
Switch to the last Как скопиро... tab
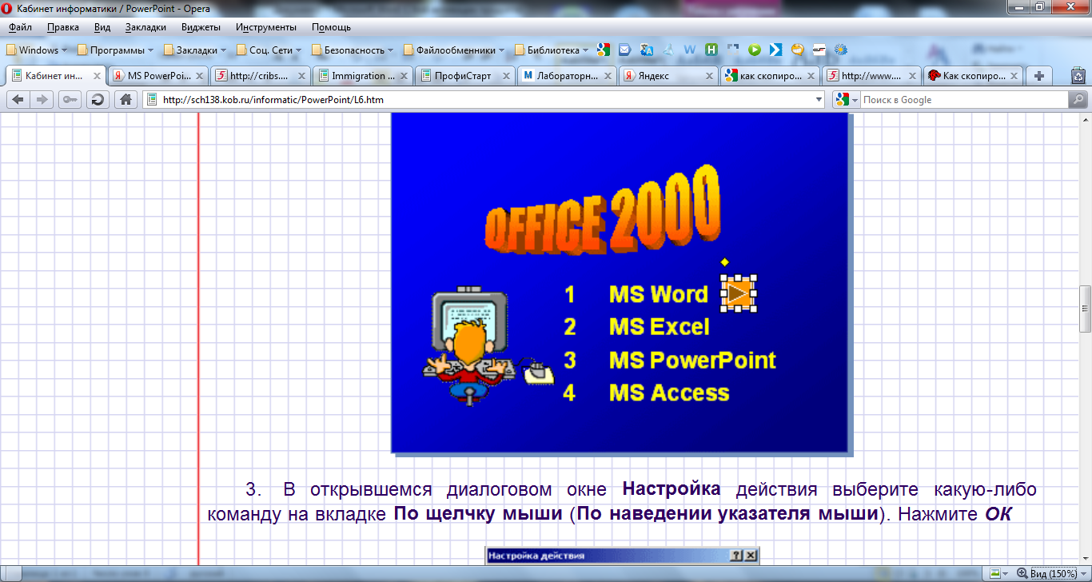[973, 76]
